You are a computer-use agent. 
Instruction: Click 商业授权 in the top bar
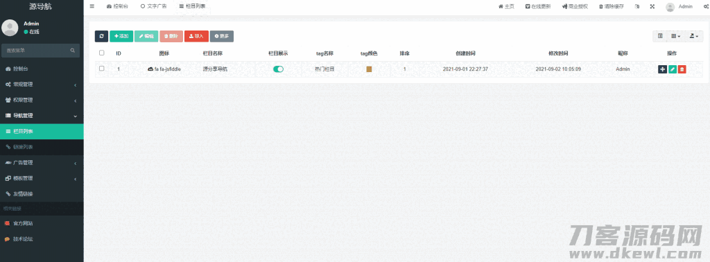(575, 6)
